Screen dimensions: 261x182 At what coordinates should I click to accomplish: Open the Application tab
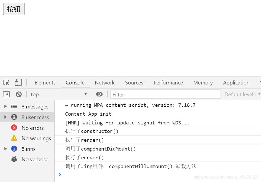(236, 83)
